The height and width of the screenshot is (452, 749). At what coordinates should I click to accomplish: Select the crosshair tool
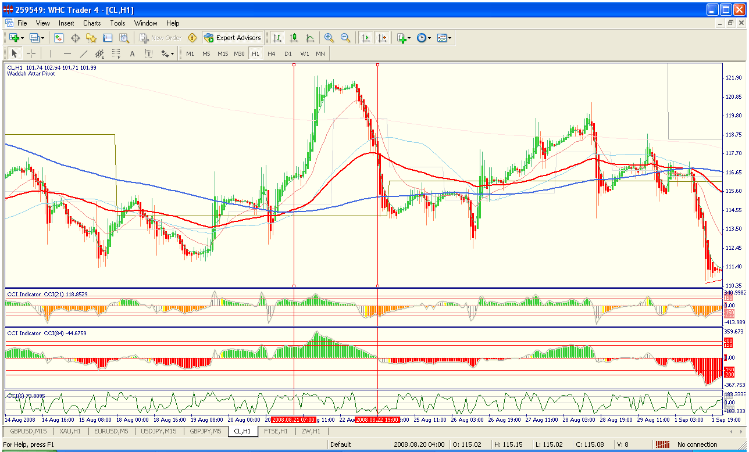(x=31, y=53)
